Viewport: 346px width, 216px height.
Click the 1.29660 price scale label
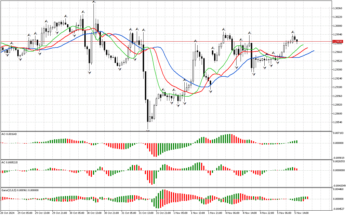click(x=338, y=52)
